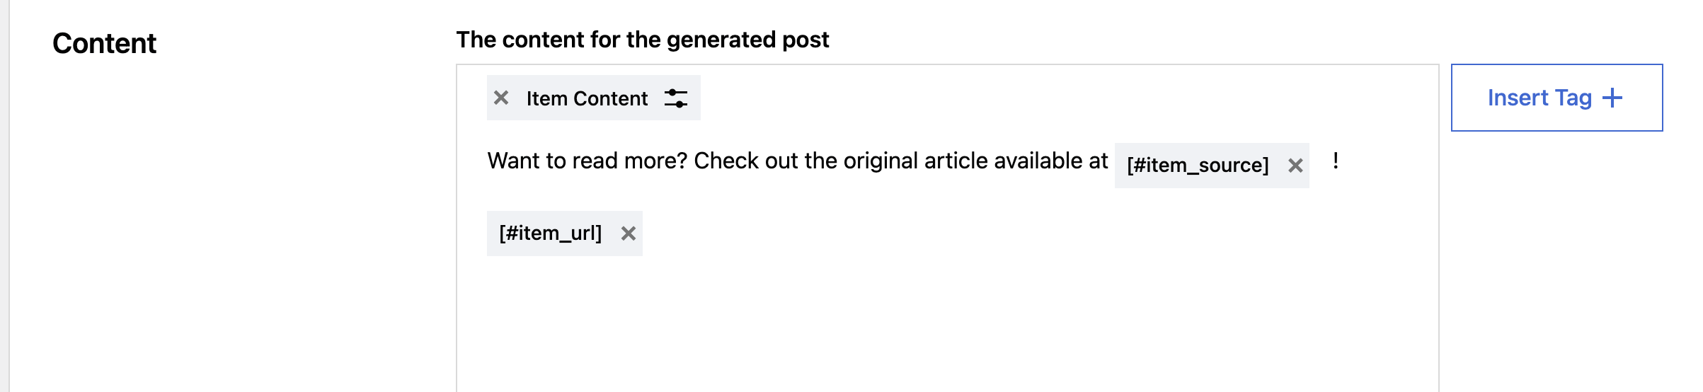The width and height of the screenshot is (1703, 392).
Task: Select the Item Content tag label
Action: pos(587,98)
